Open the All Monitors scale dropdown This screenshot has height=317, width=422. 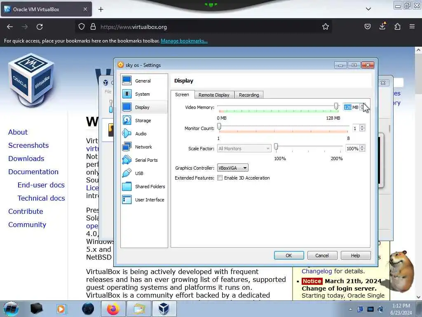[x=244, y=149]
